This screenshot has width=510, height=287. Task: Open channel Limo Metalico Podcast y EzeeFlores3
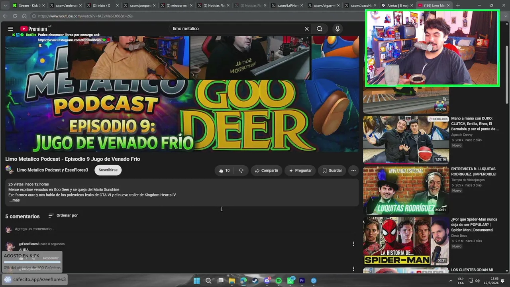pos(53,170)
